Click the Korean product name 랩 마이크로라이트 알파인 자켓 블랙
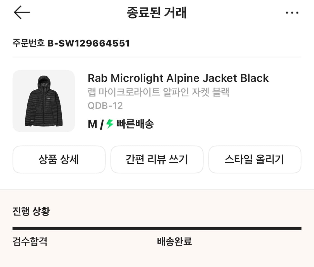Viewport: 314px width, 267px height. tap(158, 92)
